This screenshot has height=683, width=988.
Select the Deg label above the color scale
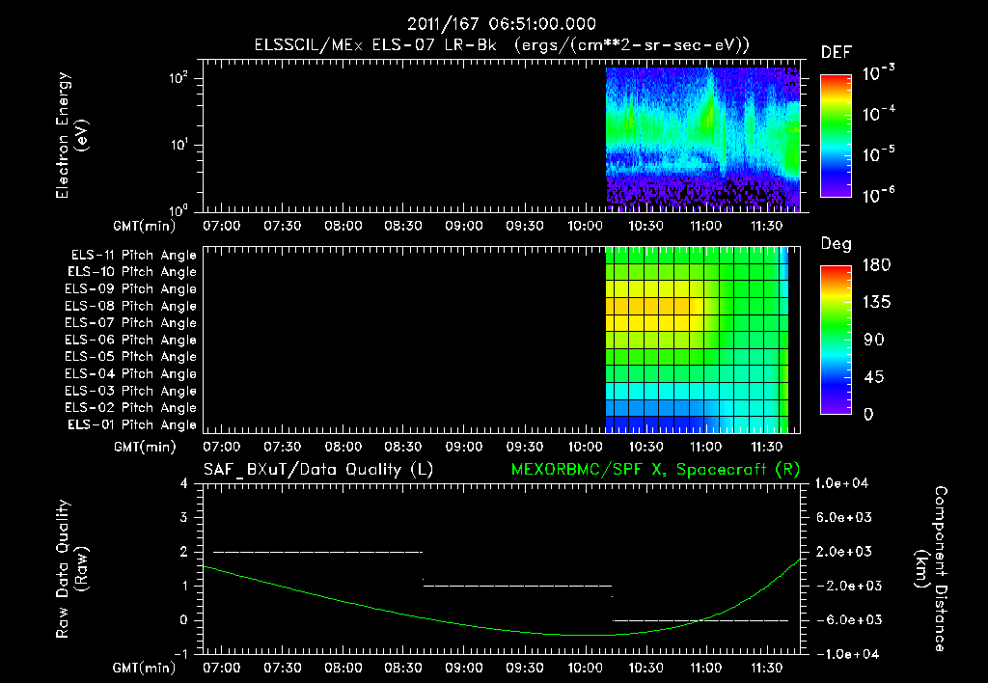836,244
